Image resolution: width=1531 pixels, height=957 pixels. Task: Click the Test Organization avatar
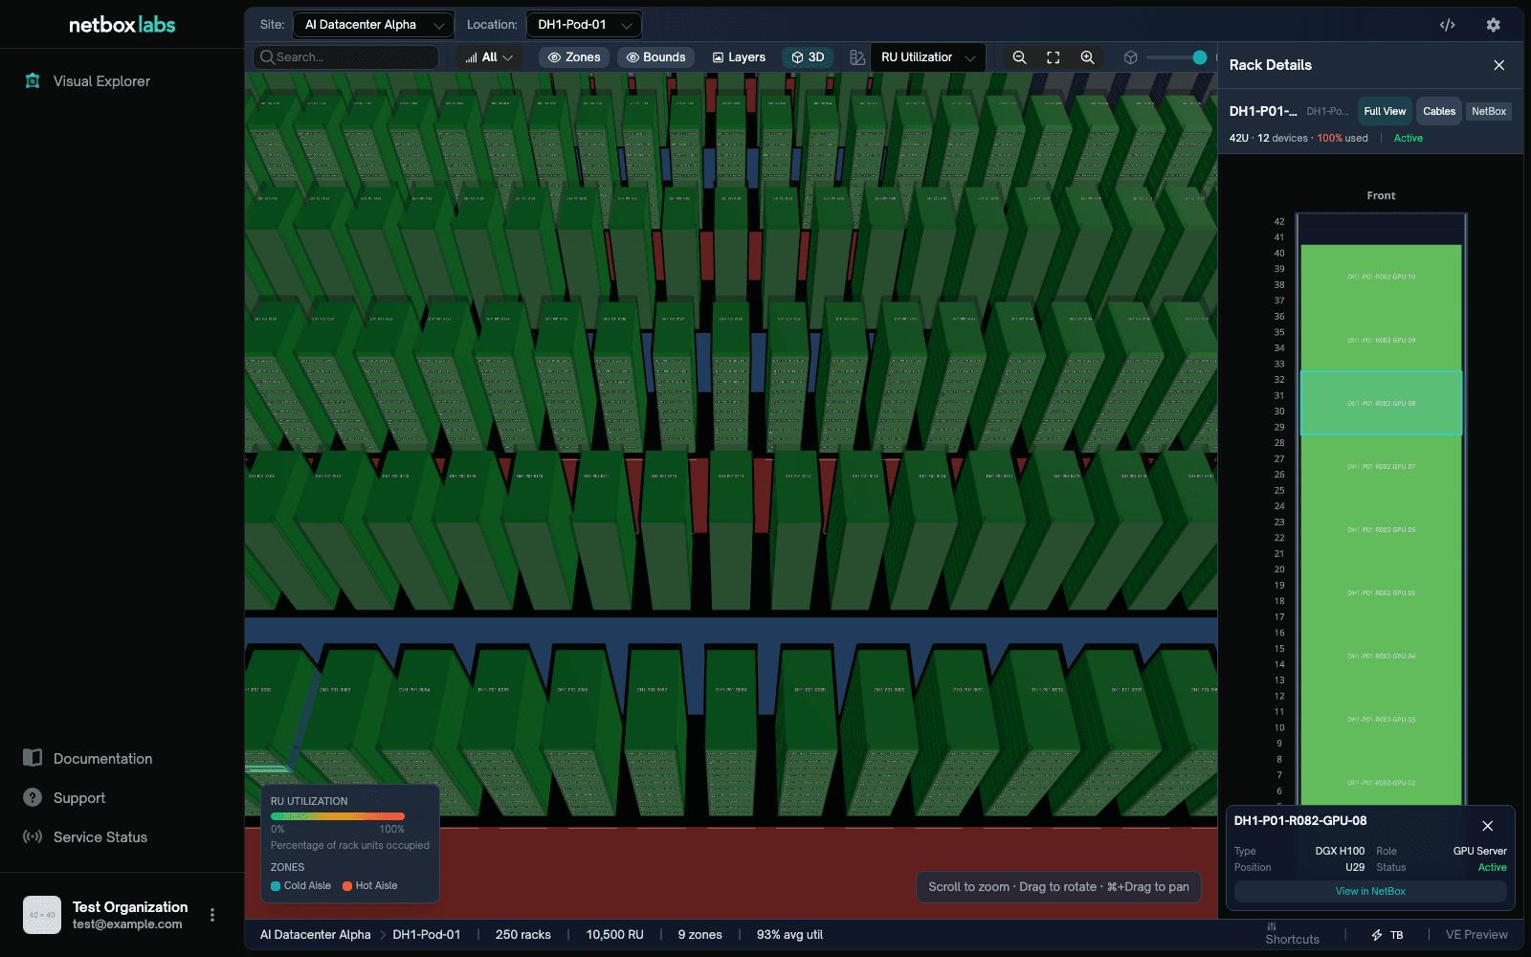pyautogui.click(x=42, y=915)
